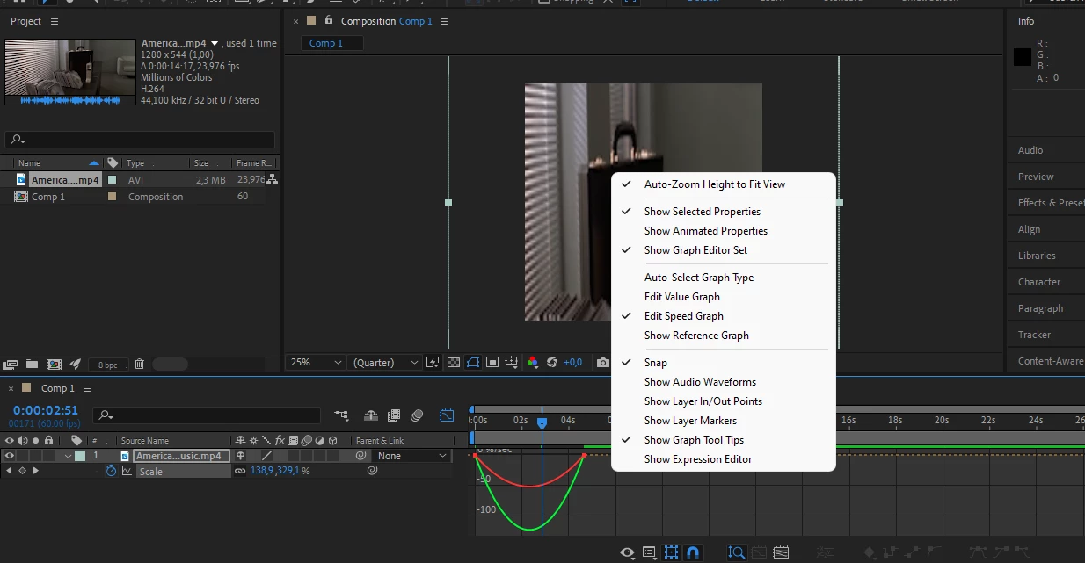Go to next Scale keyframe
1085x563 pixels.
35,471
